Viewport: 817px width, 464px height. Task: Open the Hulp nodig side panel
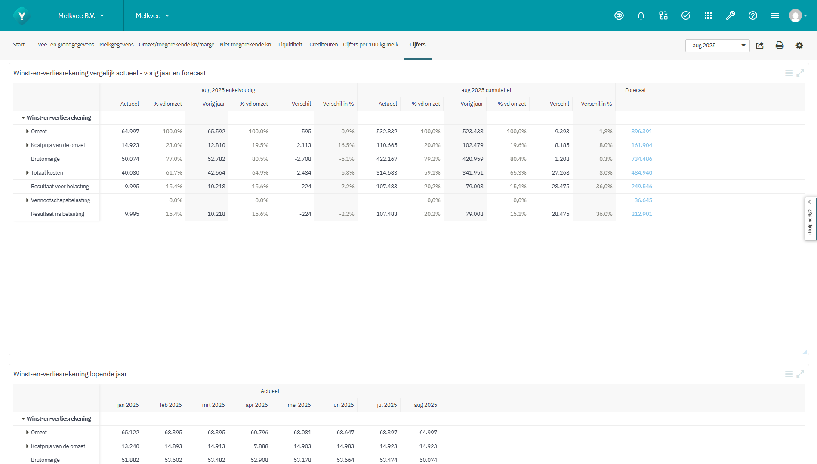point(810,219)
